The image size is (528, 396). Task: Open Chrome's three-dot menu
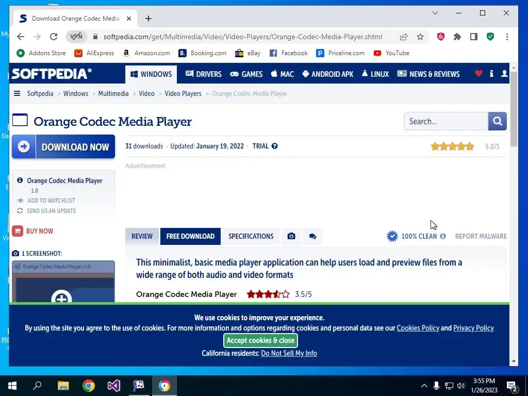coord(507,37)
